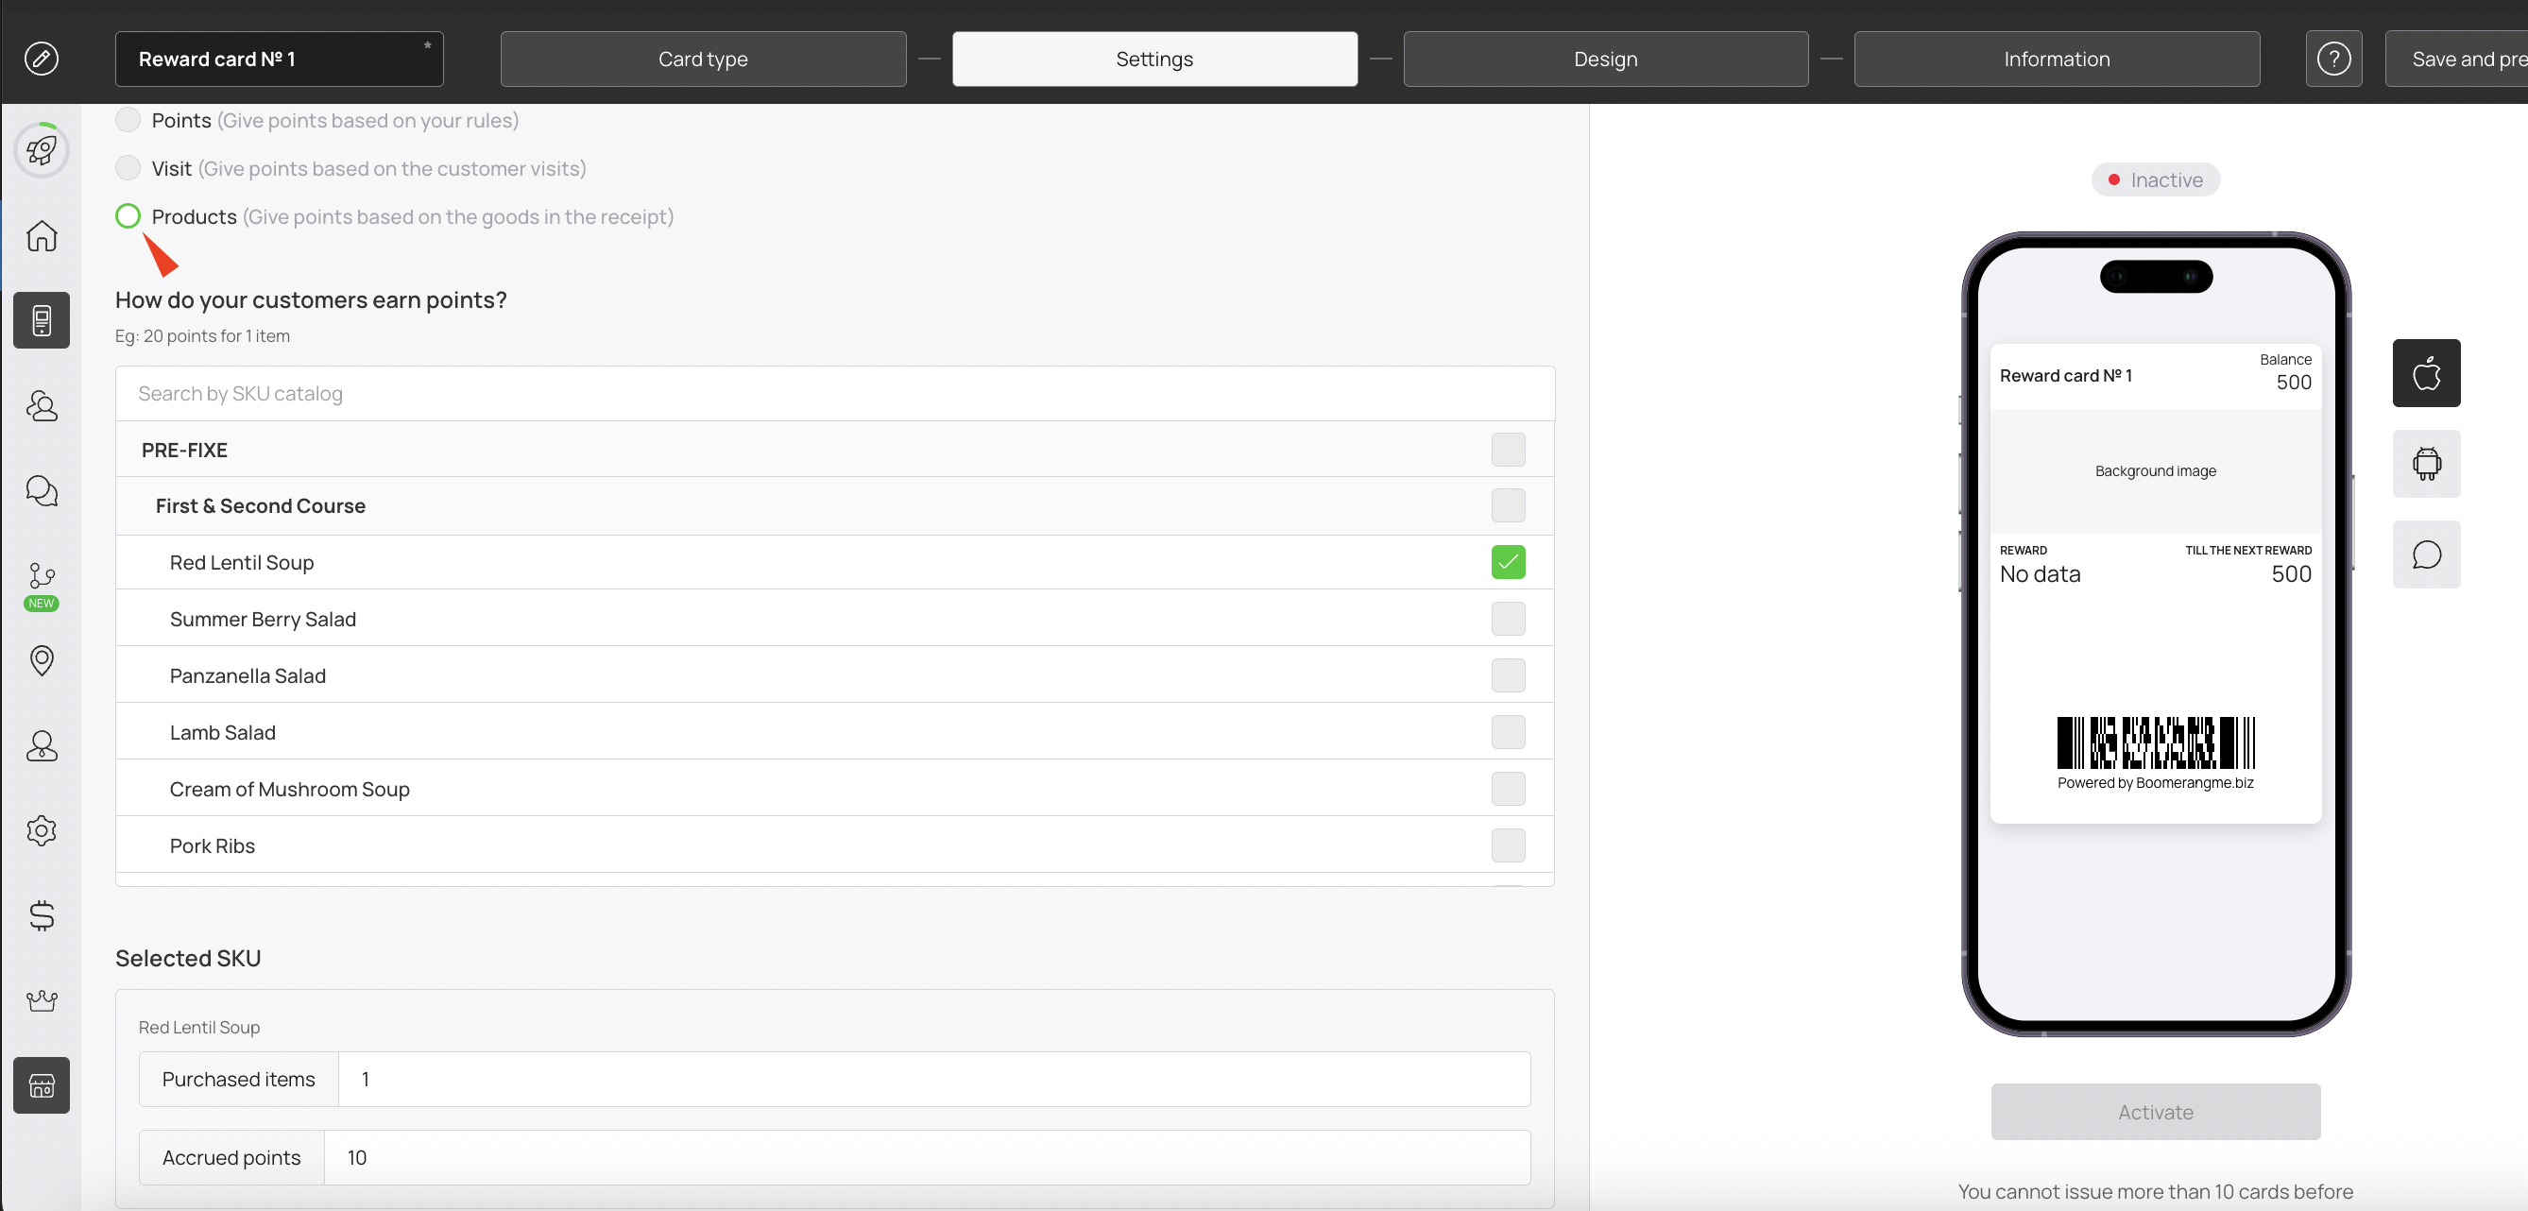Open the locations pin icon
This screenshot has width=2528, height=1211.
point(42,659)
